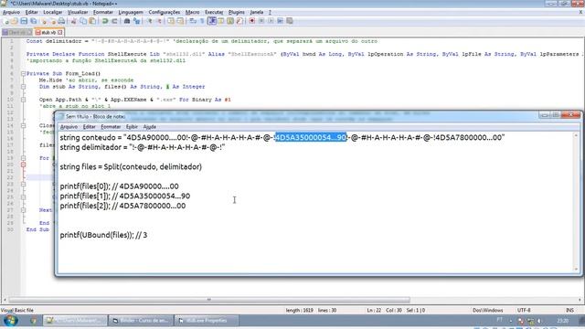Click the Document Map toolbar icon
Image resolution: width=585 pixels, height=329 pixels.
click(x=230, y=21)
